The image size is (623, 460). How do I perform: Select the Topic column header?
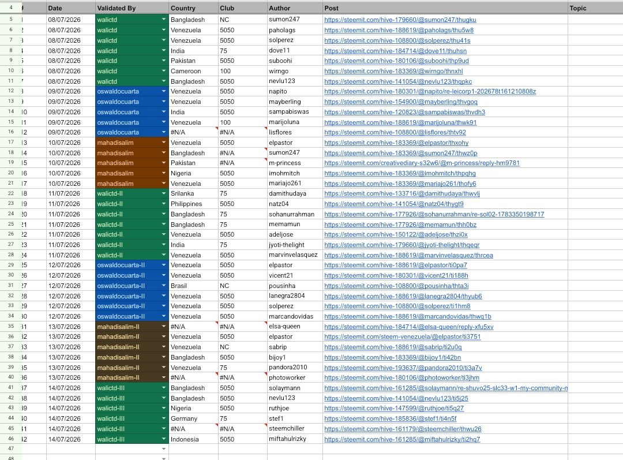click(595, 8)
